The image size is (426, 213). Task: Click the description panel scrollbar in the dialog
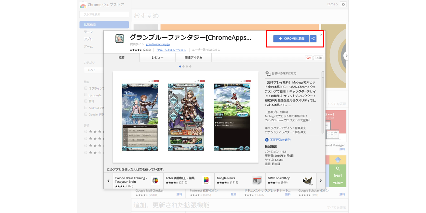[323, 102]
